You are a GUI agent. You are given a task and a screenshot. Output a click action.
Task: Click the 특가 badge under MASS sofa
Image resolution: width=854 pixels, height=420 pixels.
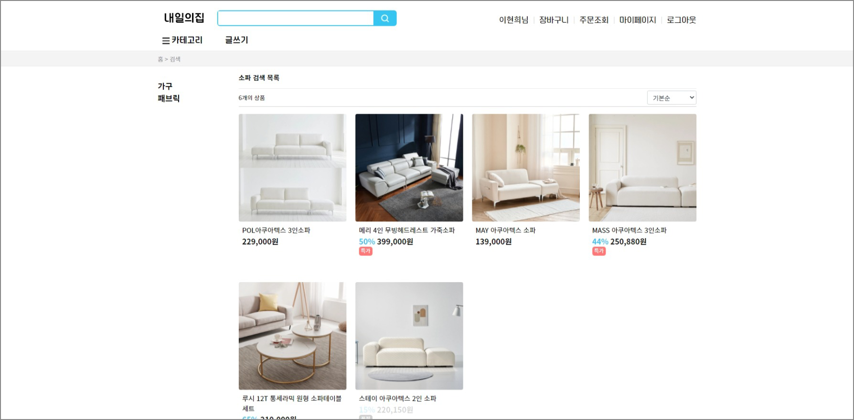coord(599,251)
